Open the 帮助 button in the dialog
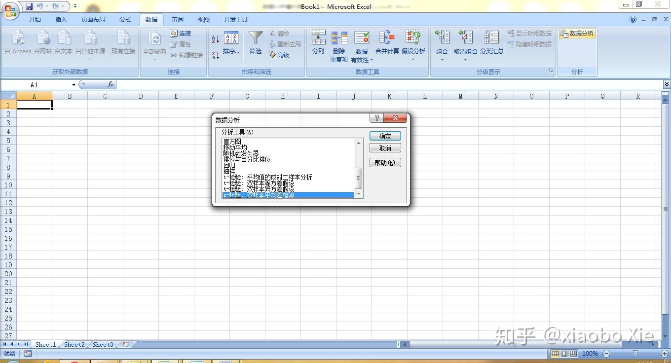This screenshot has height=363, width=671. pos(385,162)
